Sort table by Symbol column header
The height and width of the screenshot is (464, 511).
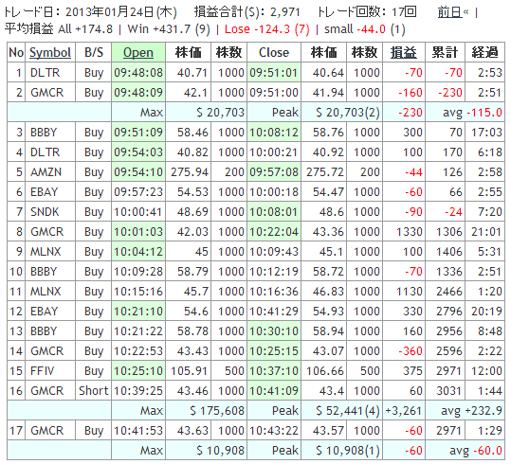pos(50,52)
